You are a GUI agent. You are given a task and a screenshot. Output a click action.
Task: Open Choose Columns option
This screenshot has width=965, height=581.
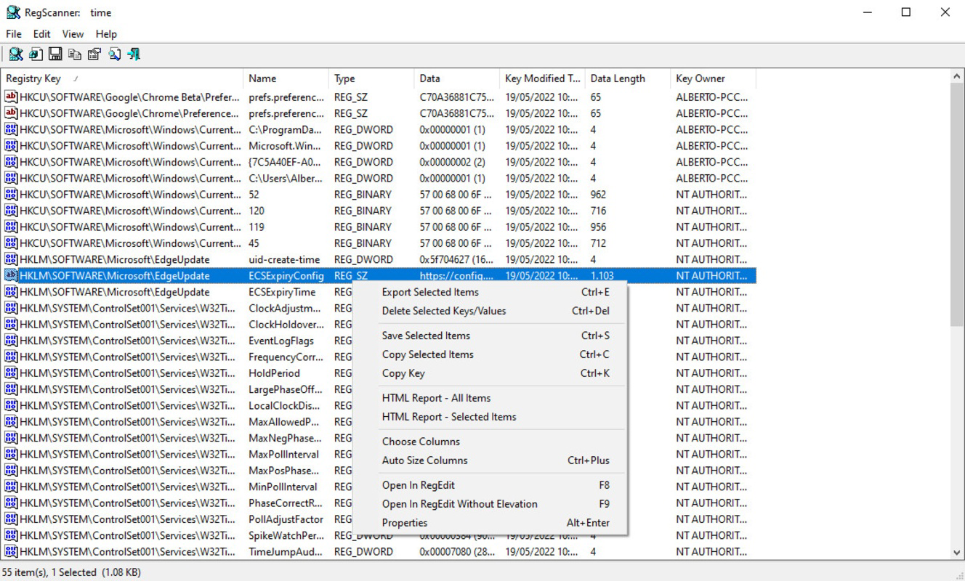[x=489, y=442]
